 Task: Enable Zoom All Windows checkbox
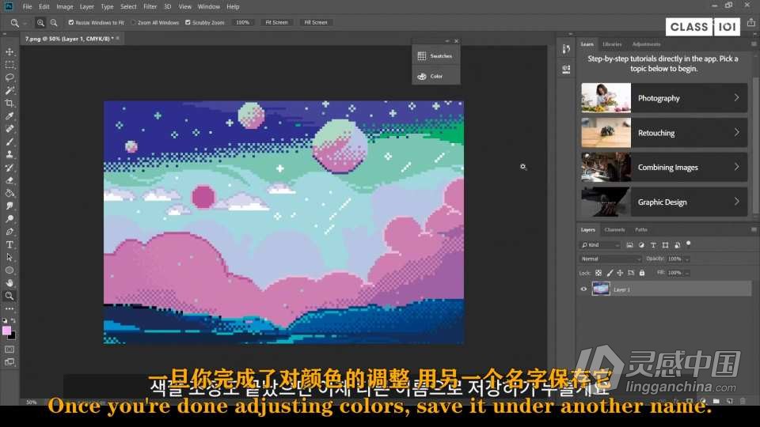(x=134, y=22)
